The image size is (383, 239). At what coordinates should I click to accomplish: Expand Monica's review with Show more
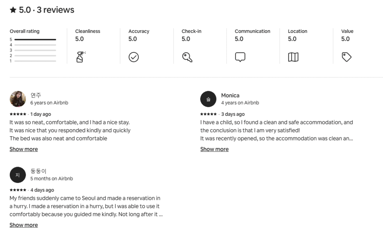[214, 149]
